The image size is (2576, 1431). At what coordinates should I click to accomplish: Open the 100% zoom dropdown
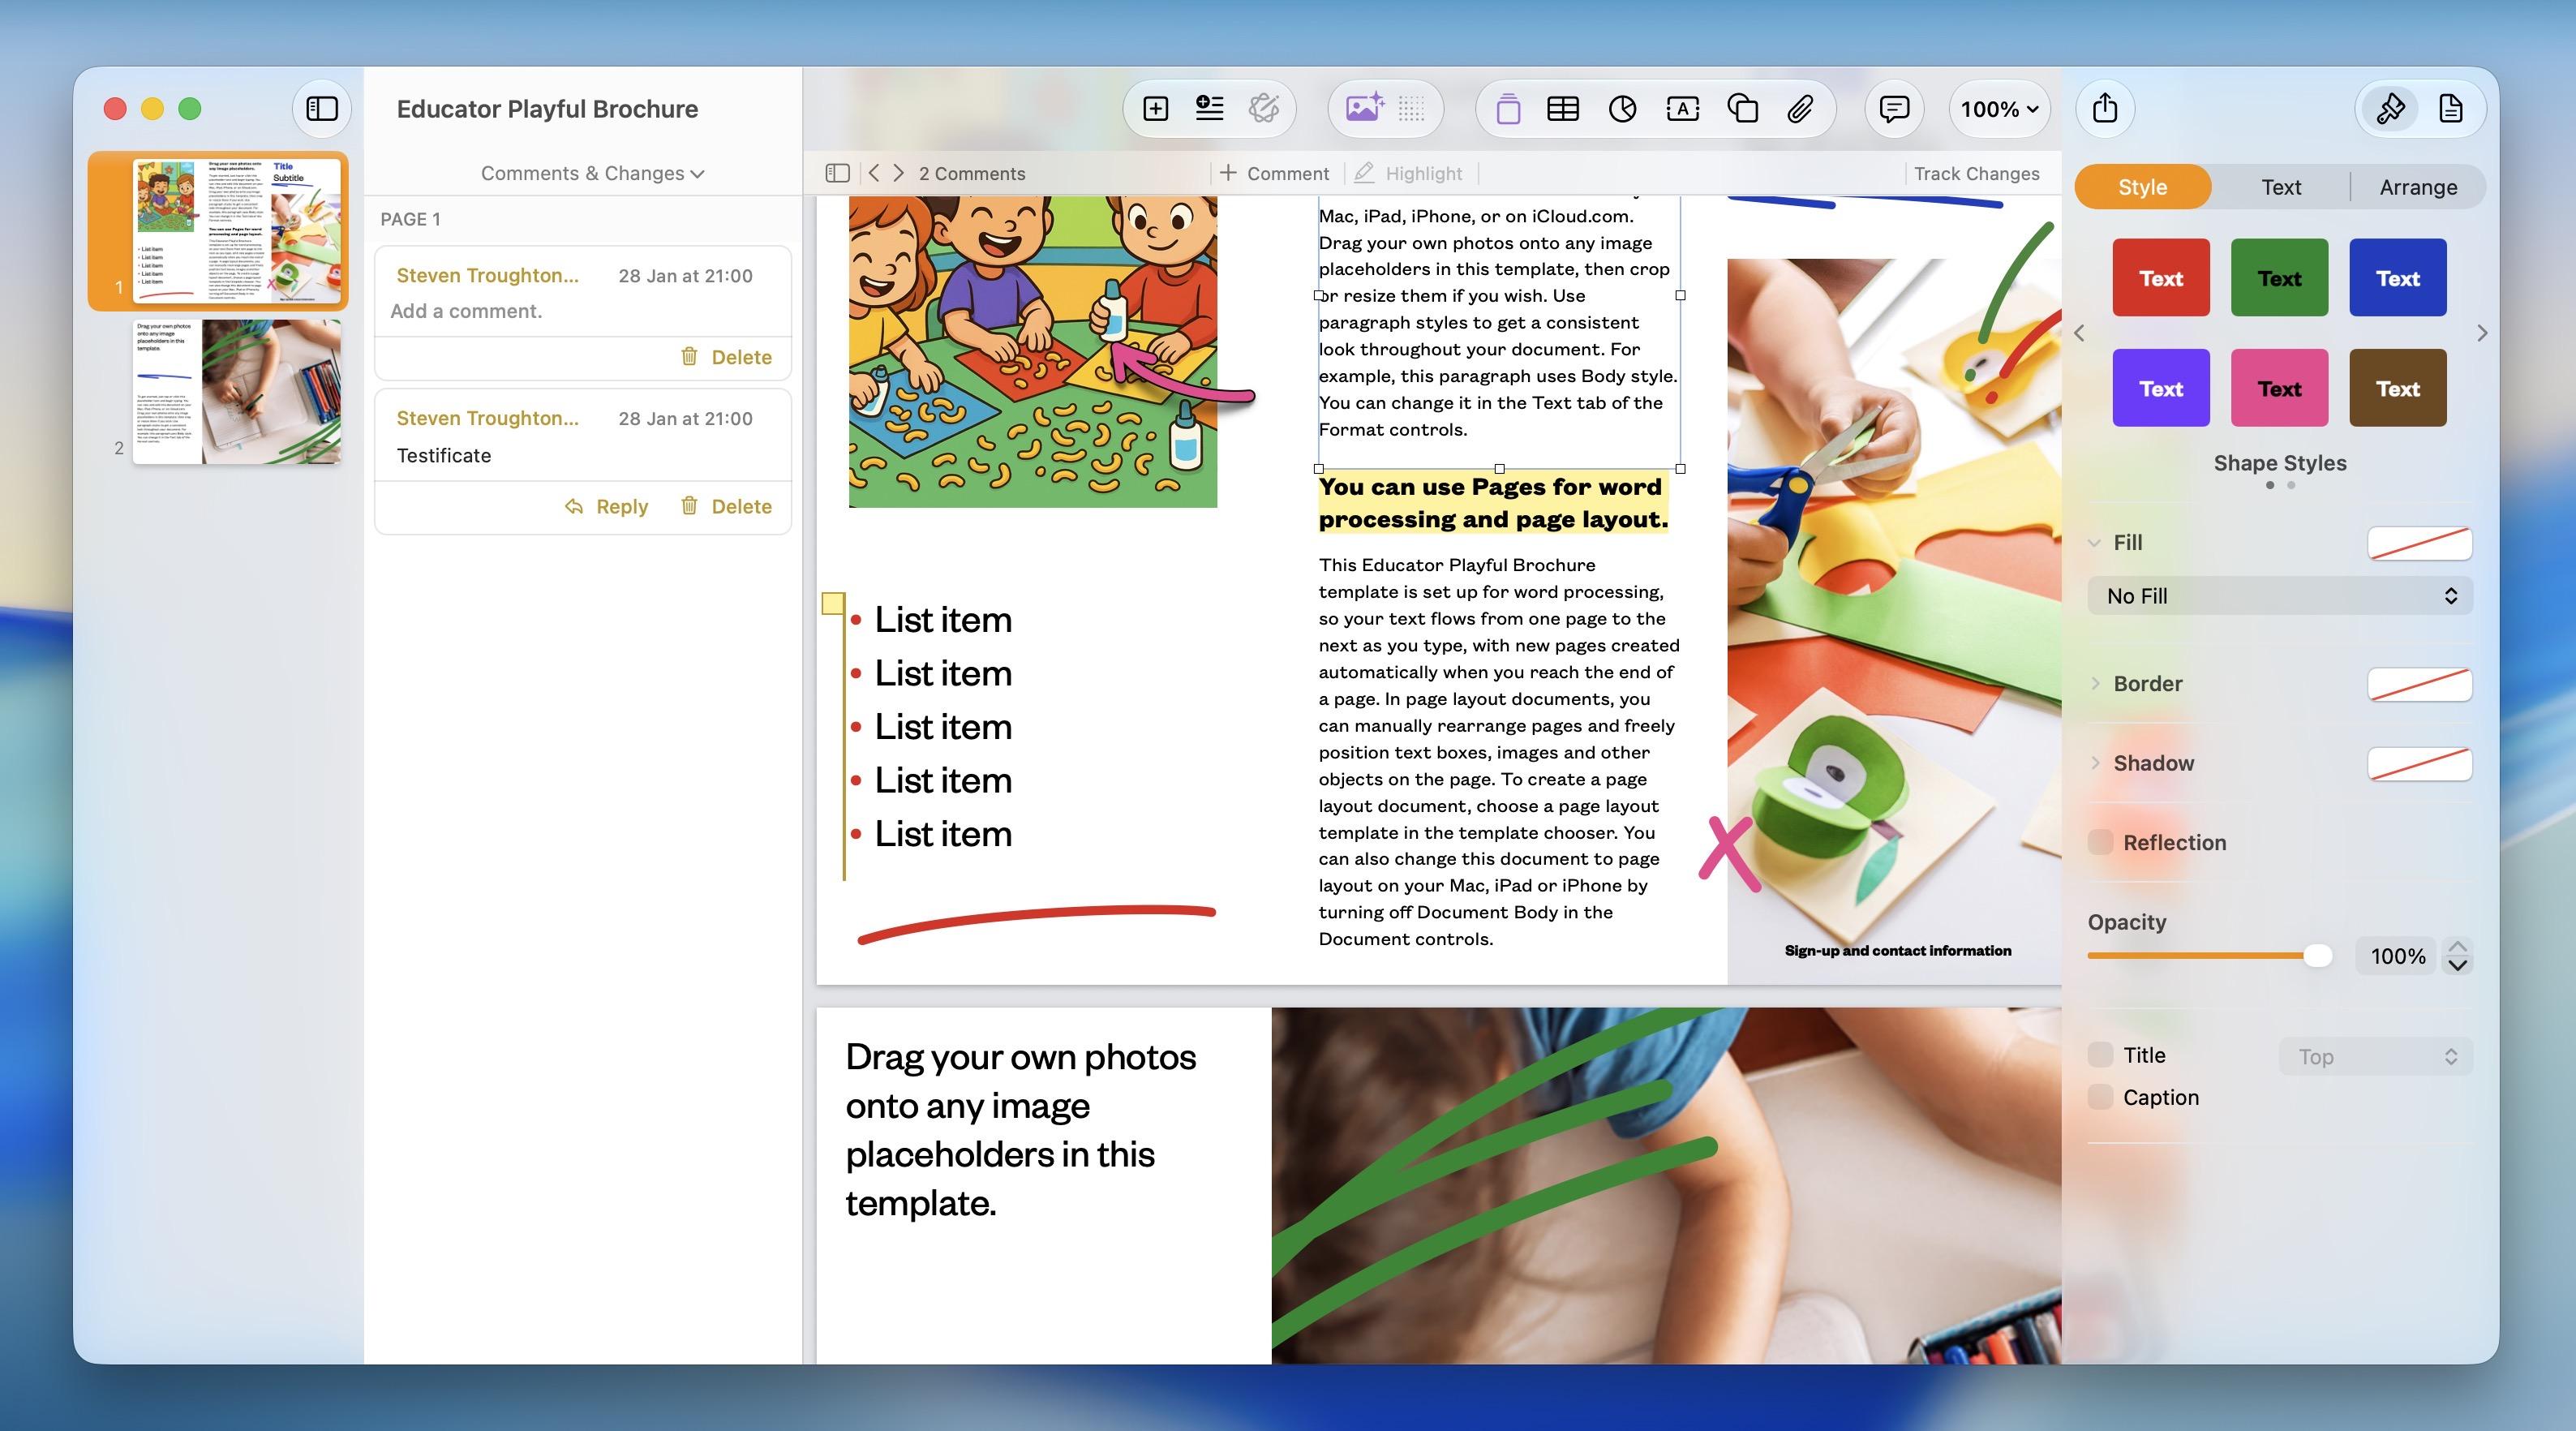(1999, 108)
